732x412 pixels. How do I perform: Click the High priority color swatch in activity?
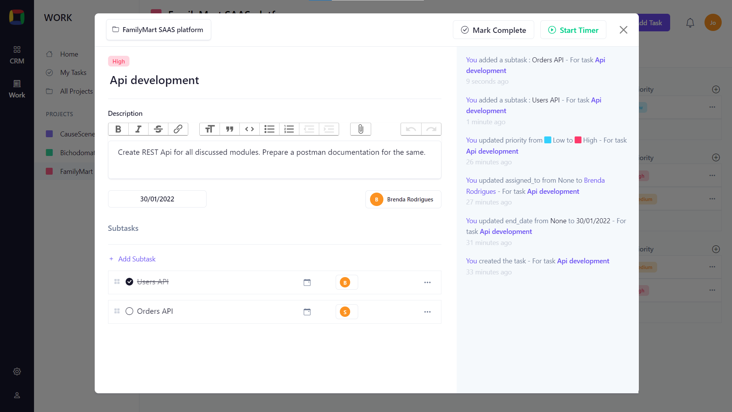[578, 140]
